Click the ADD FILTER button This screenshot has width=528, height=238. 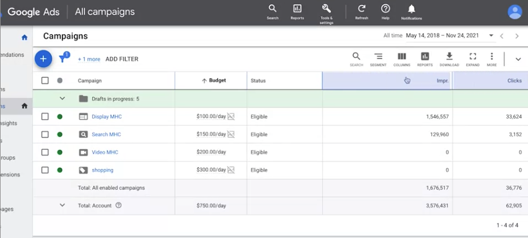click(x=122, y=59)
